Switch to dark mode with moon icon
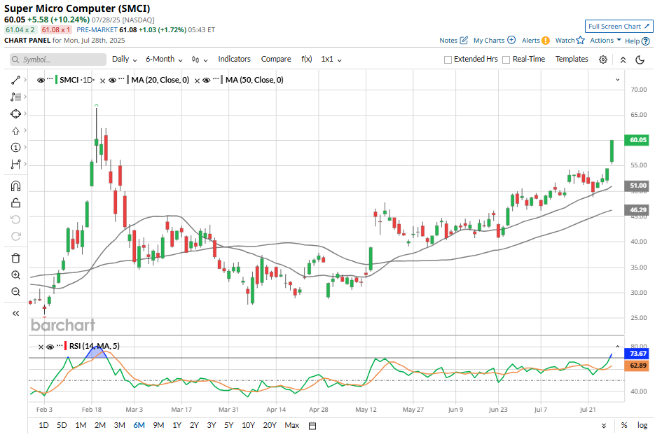The width and height of the screenshot is (662, 444). (640, 60)
